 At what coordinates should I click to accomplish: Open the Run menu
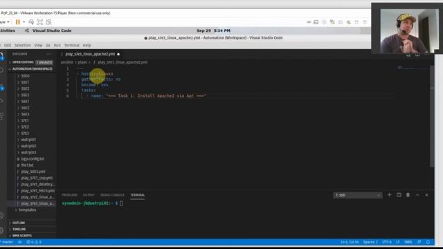click(x=57, y=45)
